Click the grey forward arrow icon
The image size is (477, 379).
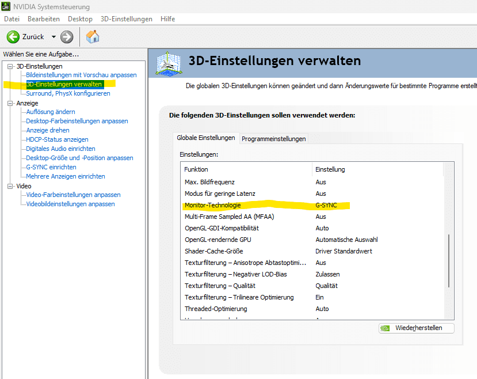67,37
